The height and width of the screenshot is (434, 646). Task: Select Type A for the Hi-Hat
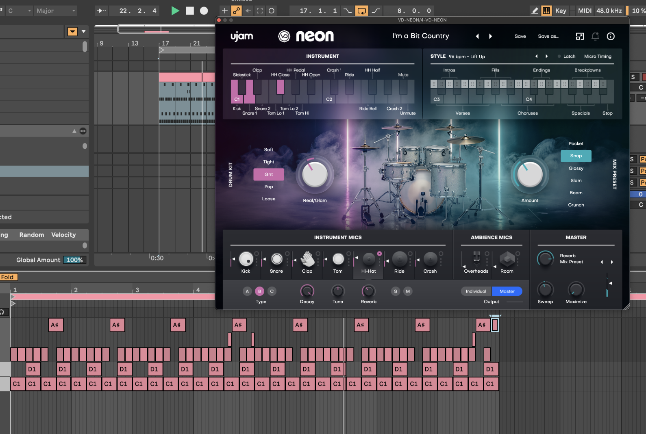[247, 291]
